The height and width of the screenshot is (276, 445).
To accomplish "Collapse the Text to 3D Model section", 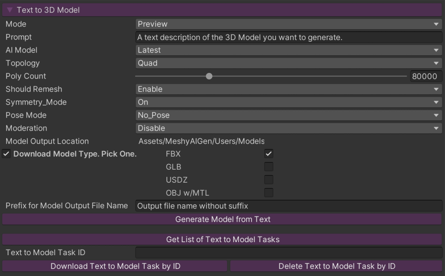I will click(10, 10).
